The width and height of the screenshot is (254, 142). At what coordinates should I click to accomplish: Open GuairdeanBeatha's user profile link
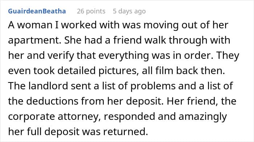tap(37, 11)
